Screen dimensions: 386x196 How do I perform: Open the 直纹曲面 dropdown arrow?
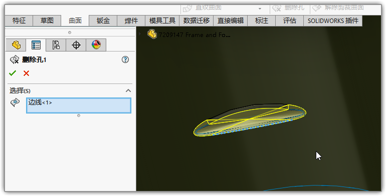click(260, 8)
